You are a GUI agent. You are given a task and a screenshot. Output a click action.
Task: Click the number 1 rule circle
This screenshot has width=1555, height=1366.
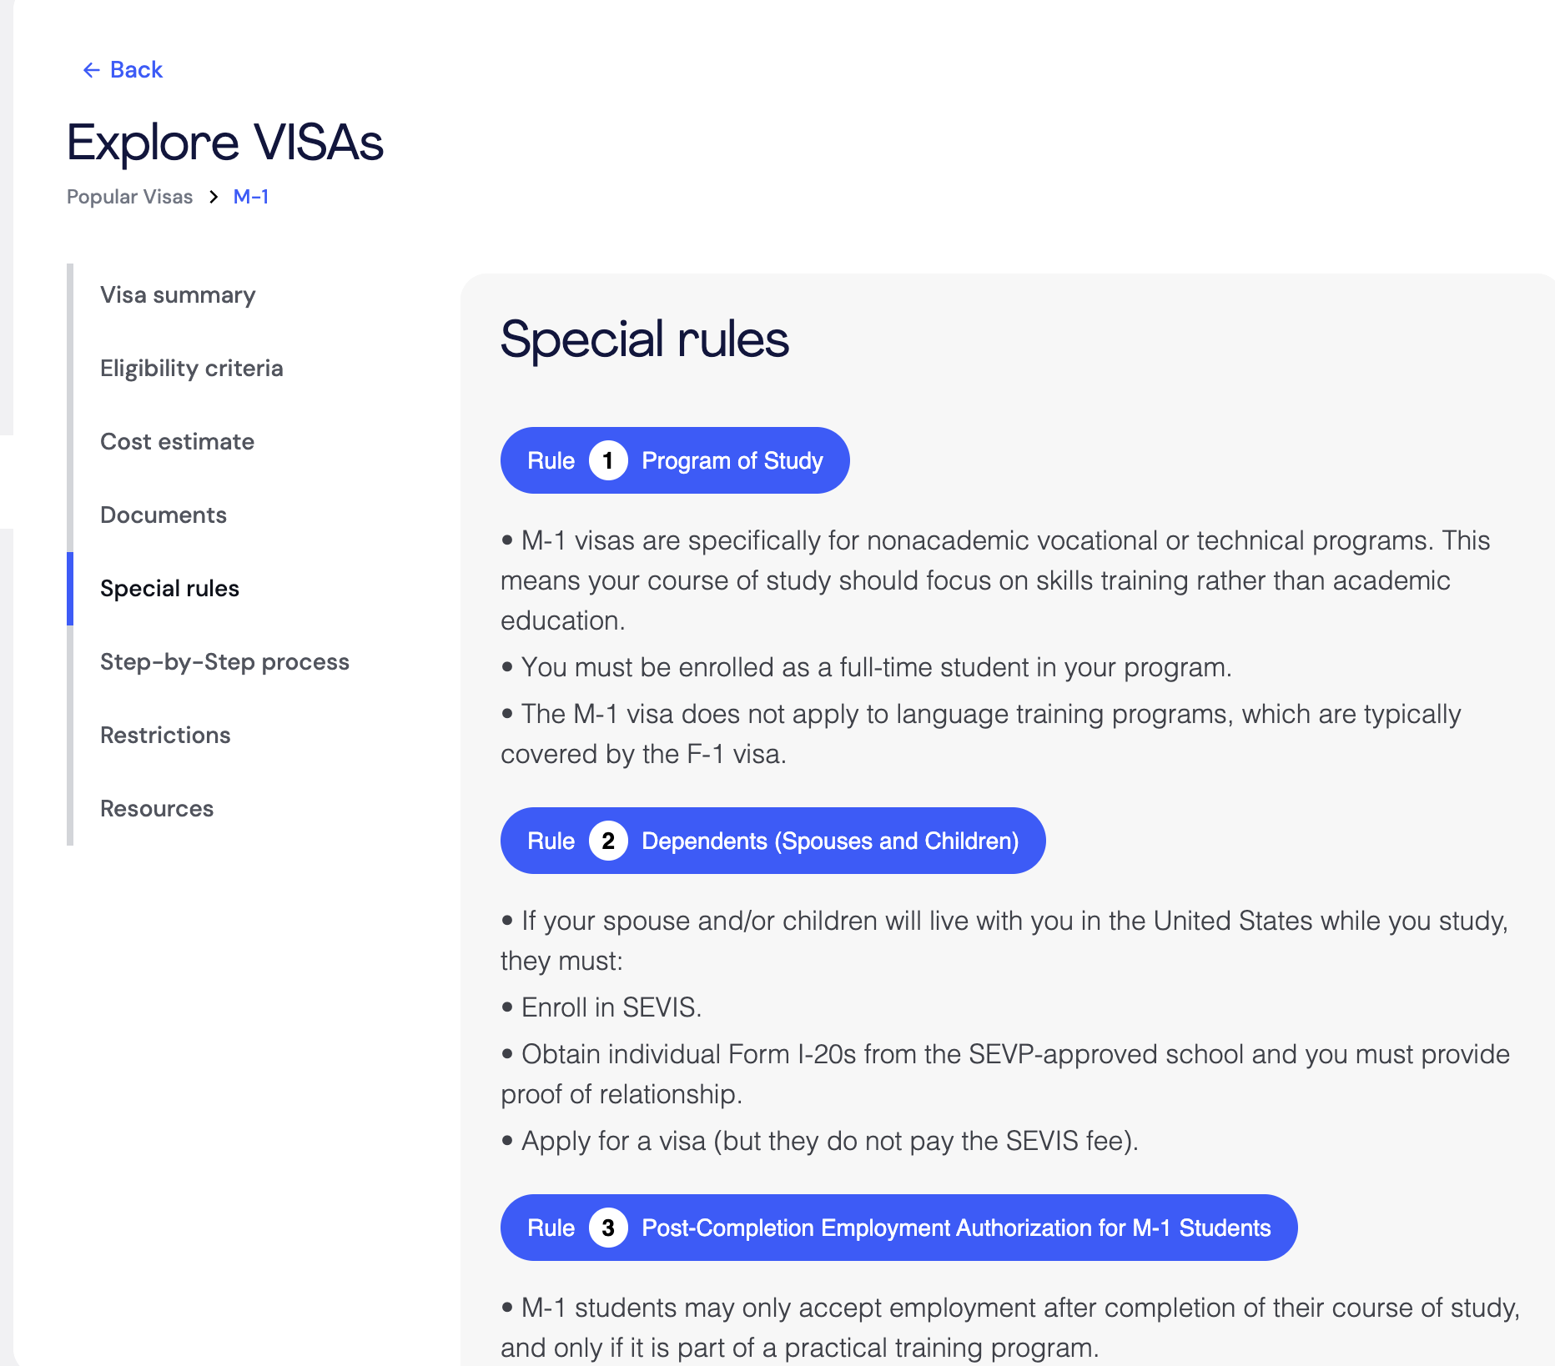(x=608, y=460)
